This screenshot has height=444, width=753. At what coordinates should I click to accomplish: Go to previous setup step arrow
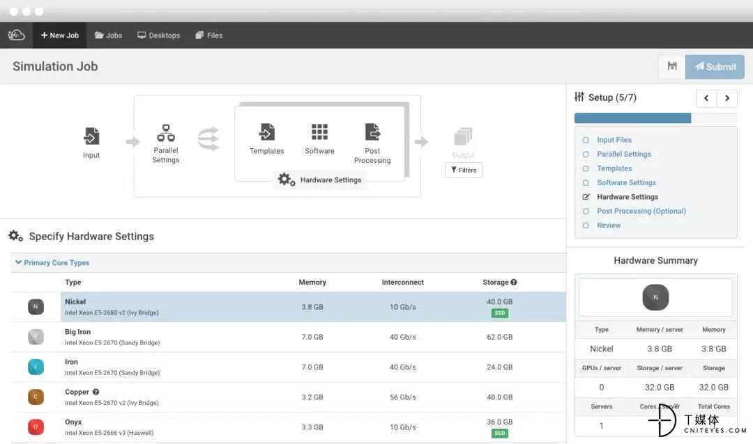(706, 98)
